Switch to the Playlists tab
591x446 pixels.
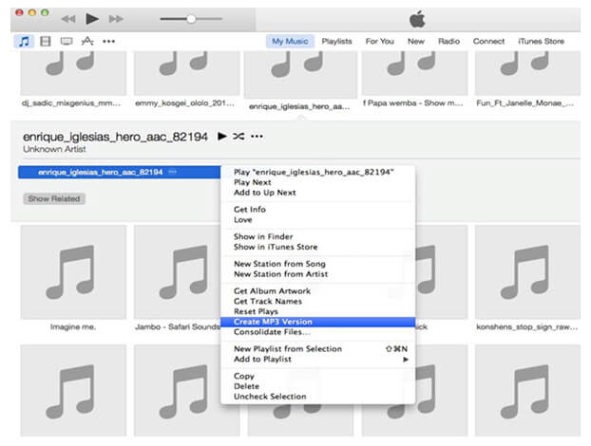(x=336, y=41)
